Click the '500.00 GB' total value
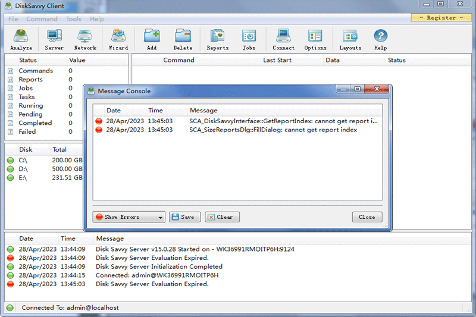Viewport: 476px width, 317px height. (67, 169)
